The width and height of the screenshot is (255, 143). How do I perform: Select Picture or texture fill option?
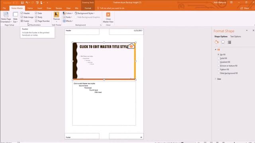tap(218, 66)
